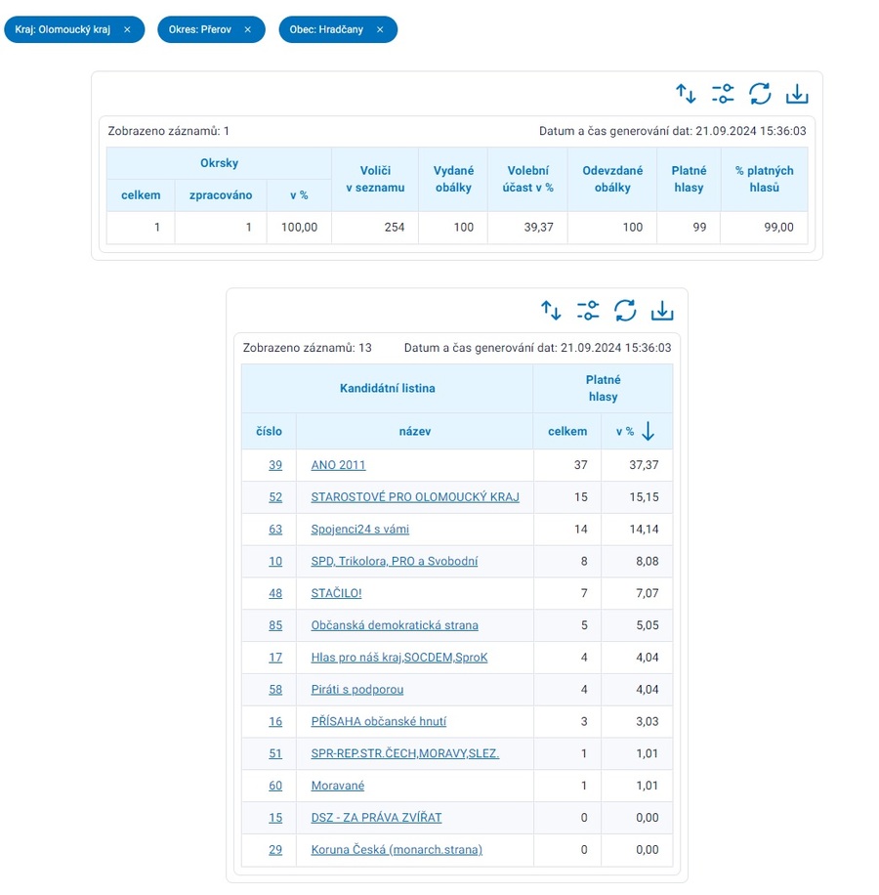Refresh the candidate list table
Screen dimensions: 879x895
(x=625, y=311)
